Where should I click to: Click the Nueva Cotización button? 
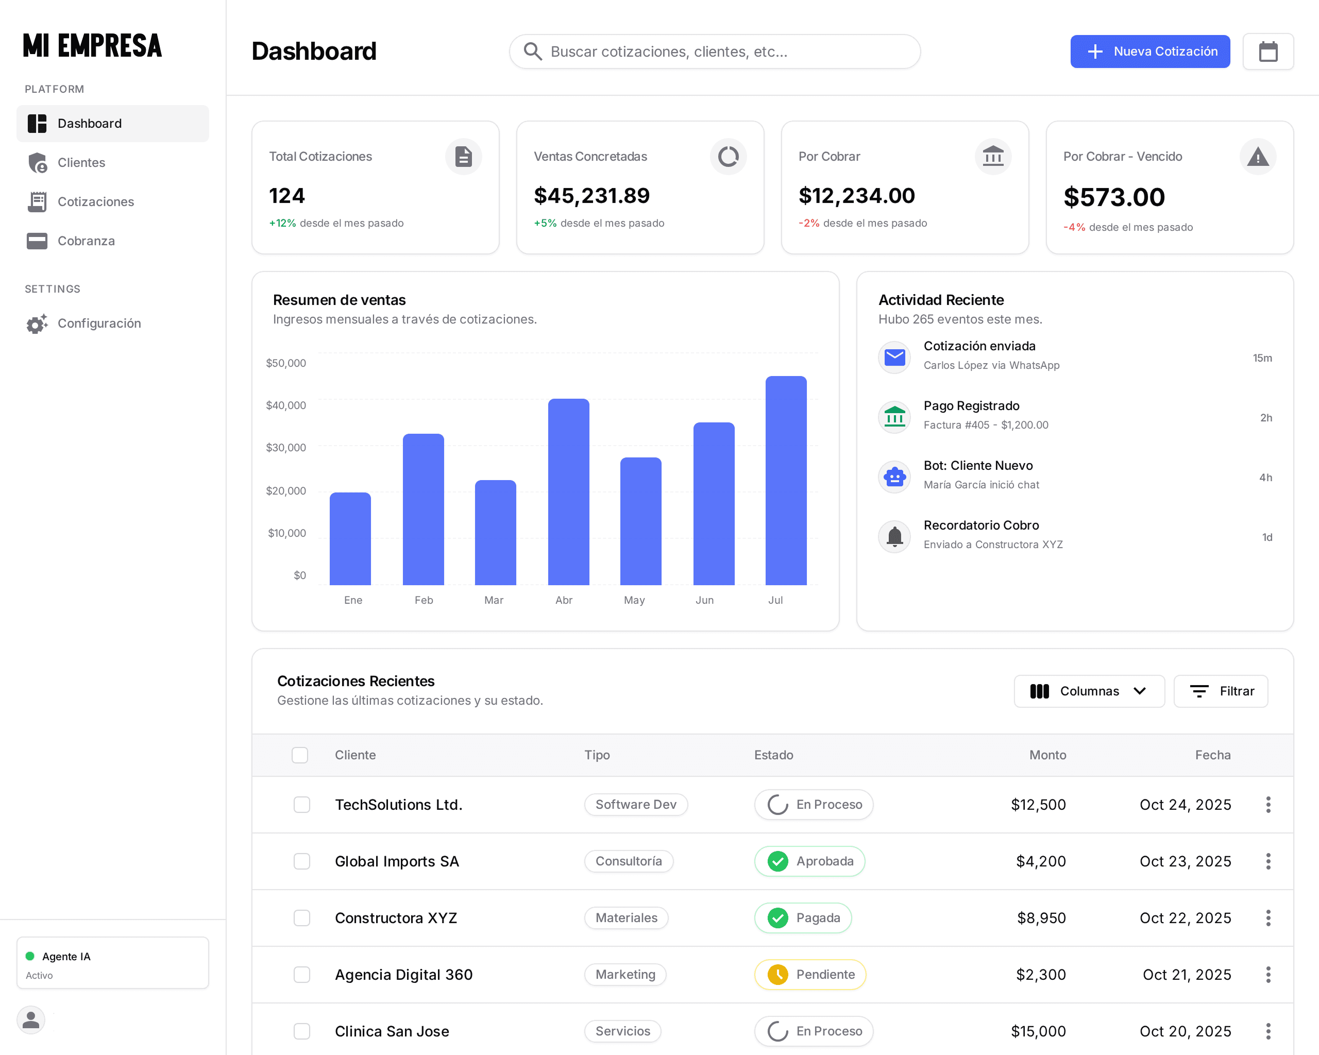point(1149,52)
